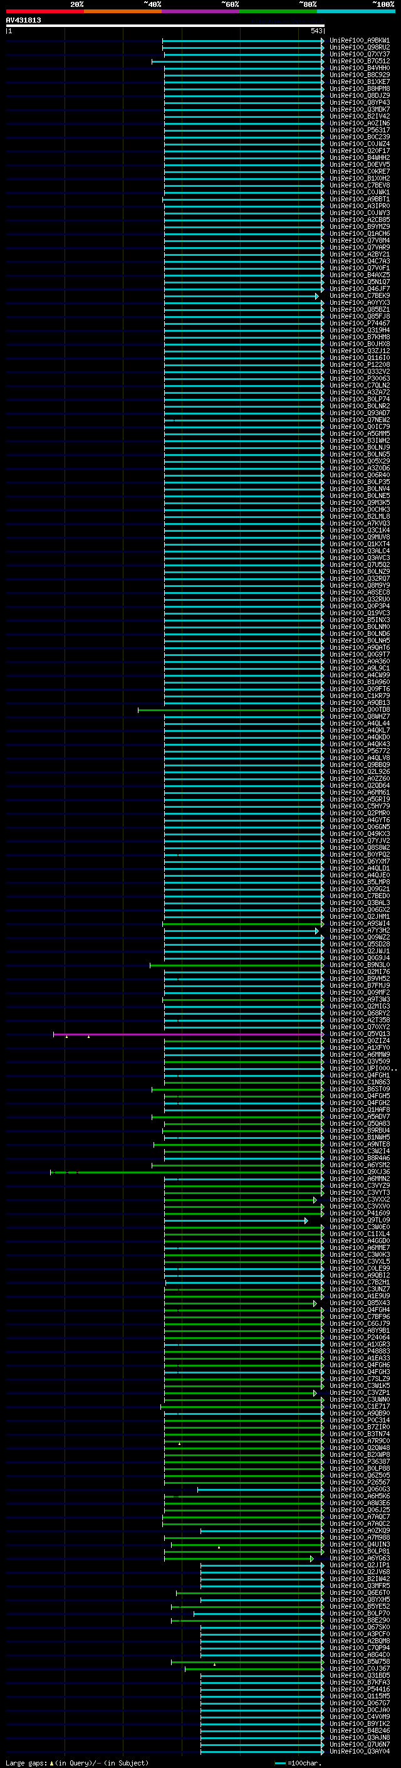Select the UniRef100_B6ST09 label
Screen dimensions: 401x1768
coord(359,1089)
